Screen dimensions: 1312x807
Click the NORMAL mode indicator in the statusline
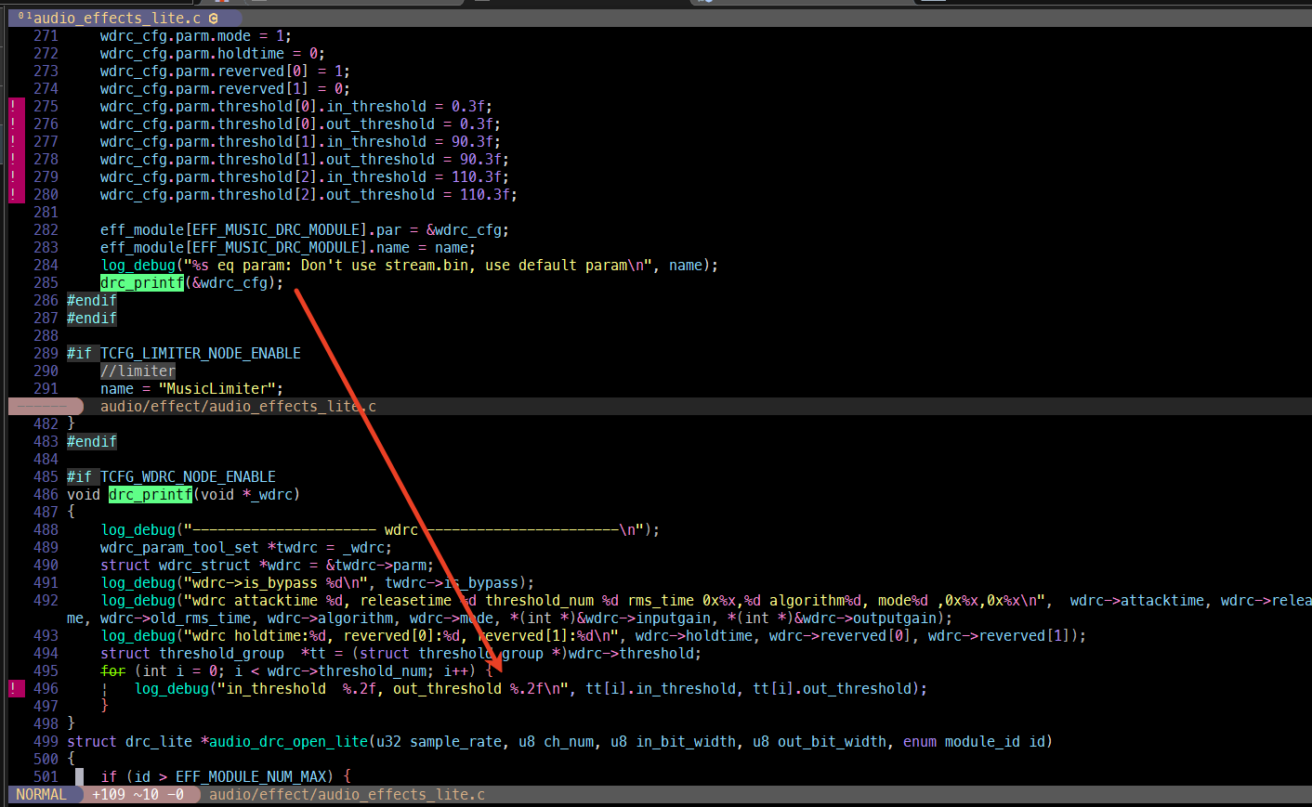[x=42, y=795]
